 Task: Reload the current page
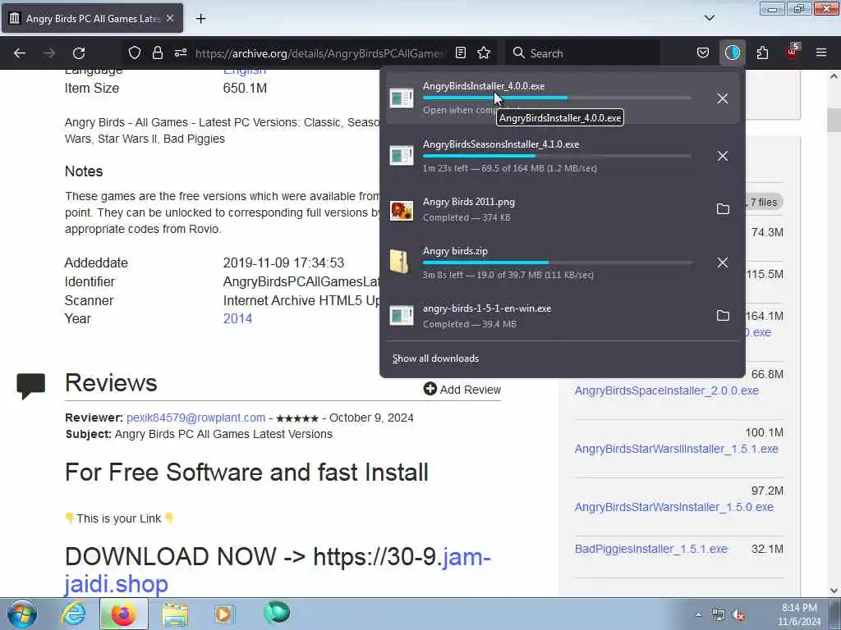79,53
